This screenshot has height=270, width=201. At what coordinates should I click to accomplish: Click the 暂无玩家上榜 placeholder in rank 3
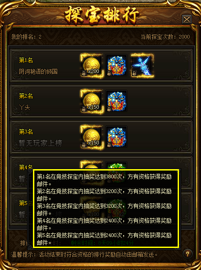(x=40, y=143)
